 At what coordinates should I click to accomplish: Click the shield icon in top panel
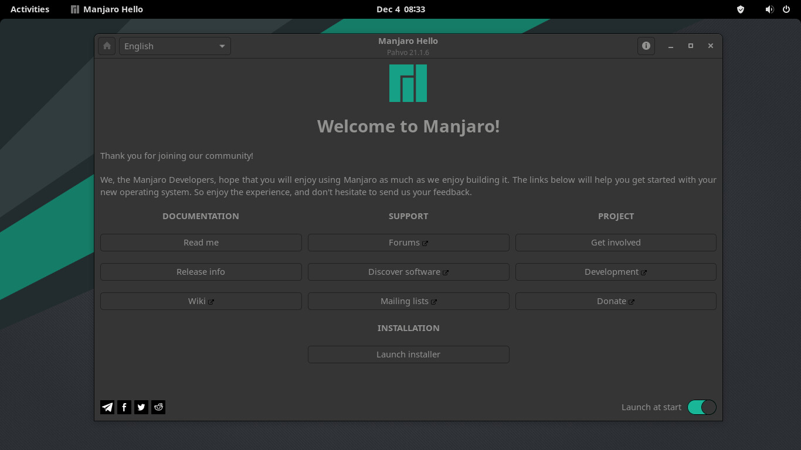click(741, 9)
